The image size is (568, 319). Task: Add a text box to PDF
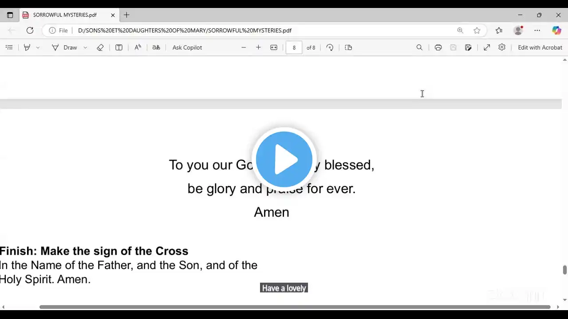click(119, 47)
